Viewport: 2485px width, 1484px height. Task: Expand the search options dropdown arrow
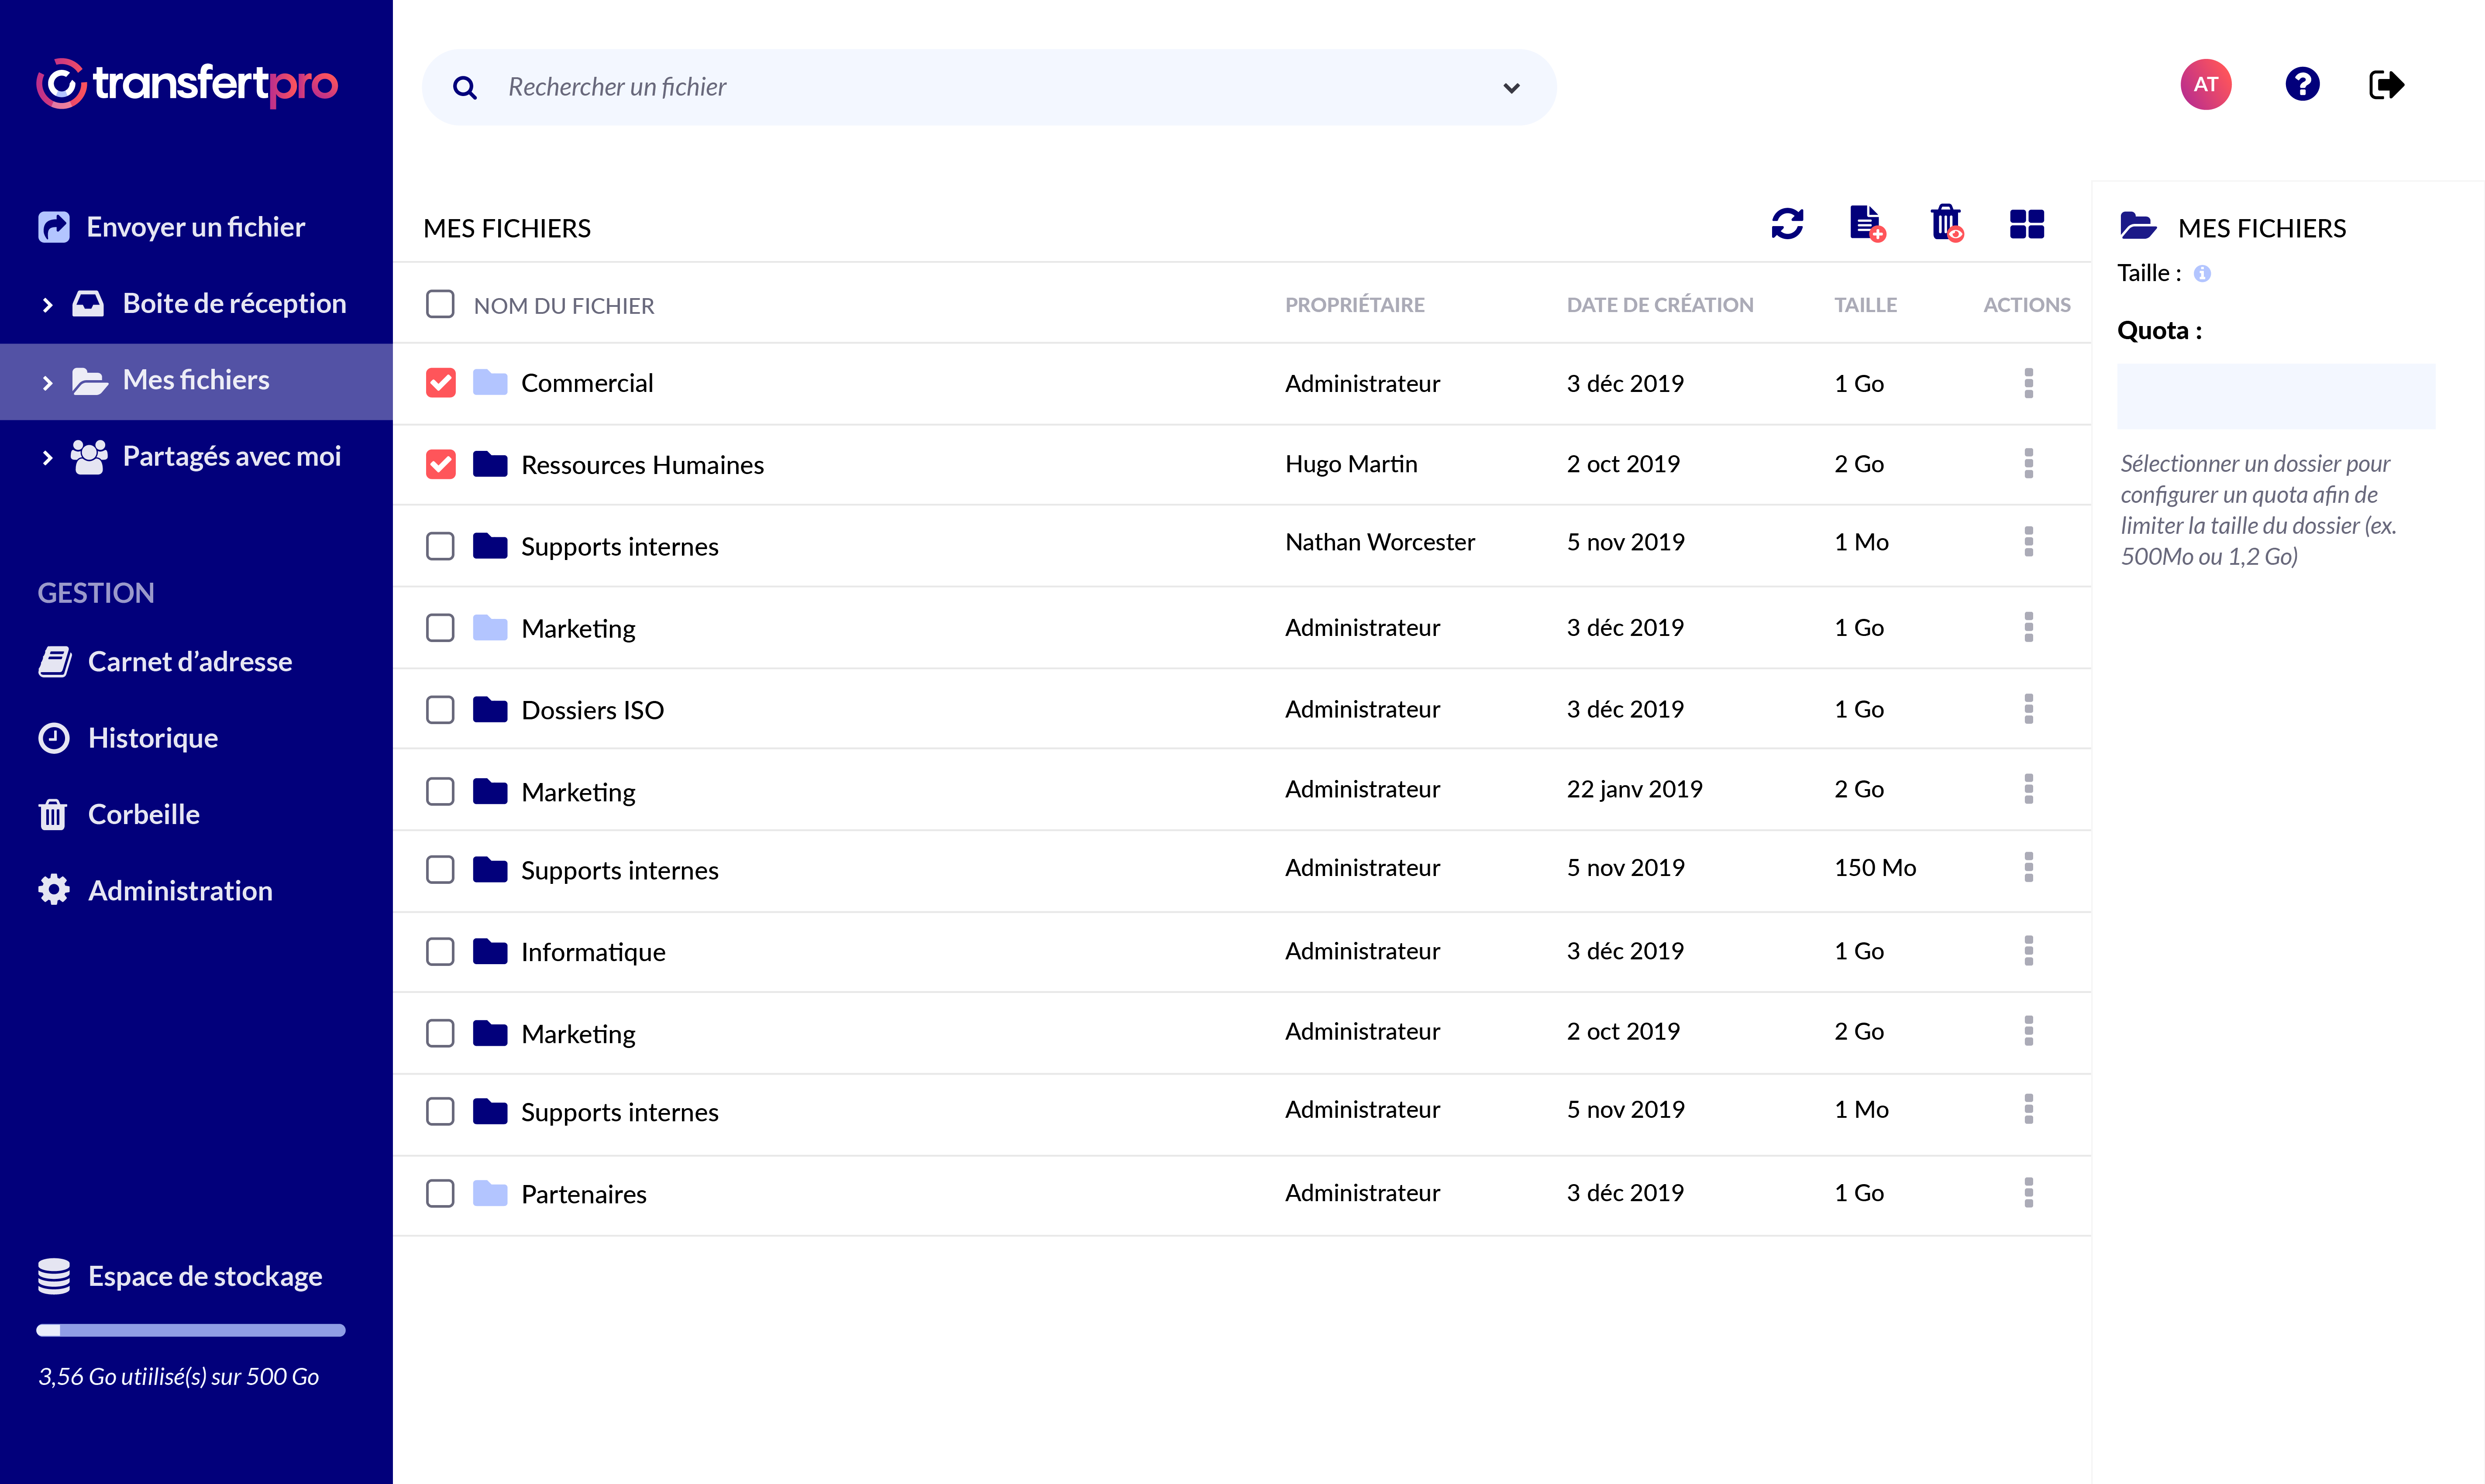pyautogui.click(x=1511, y=88)
